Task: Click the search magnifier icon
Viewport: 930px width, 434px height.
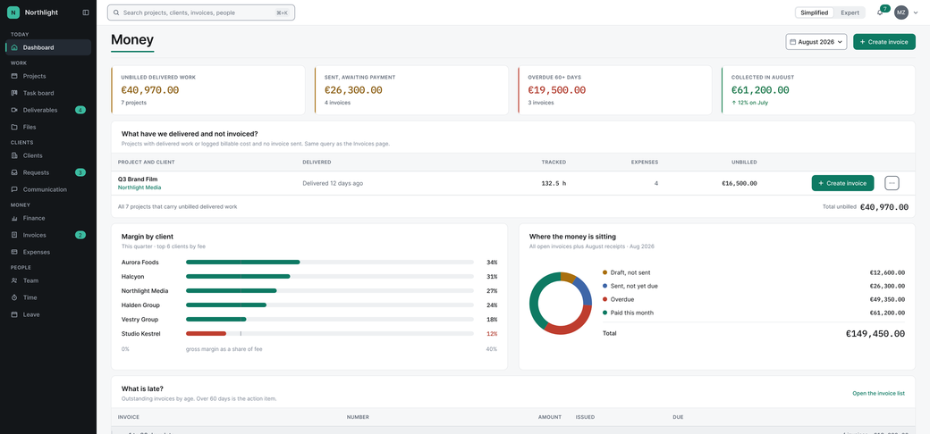Action: [x=115, y=13]
